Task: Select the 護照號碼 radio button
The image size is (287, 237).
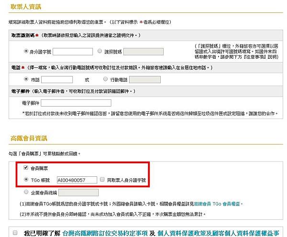Action: click(x=100, y=51)
